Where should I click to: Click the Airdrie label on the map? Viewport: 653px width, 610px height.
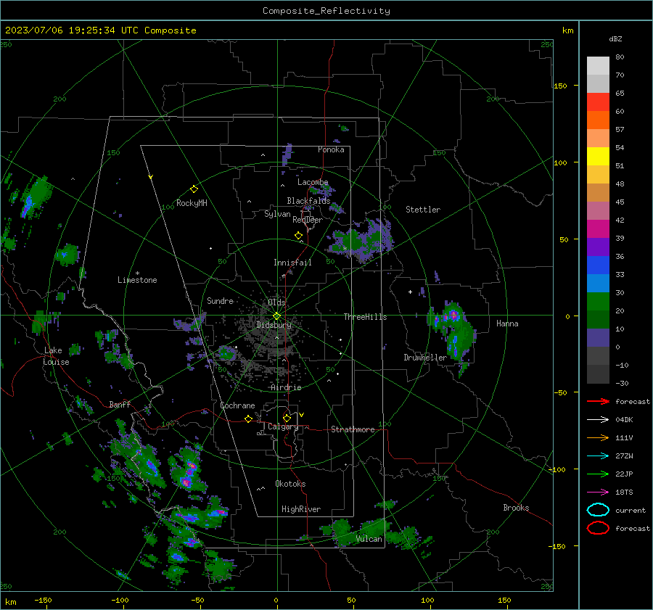(x=286, y=387)
